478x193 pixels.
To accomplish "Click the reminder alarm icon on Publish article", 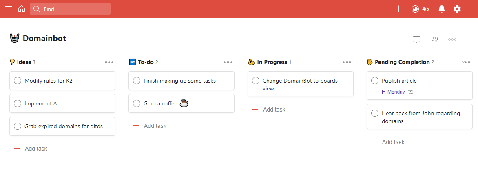I will pos(411,92).
